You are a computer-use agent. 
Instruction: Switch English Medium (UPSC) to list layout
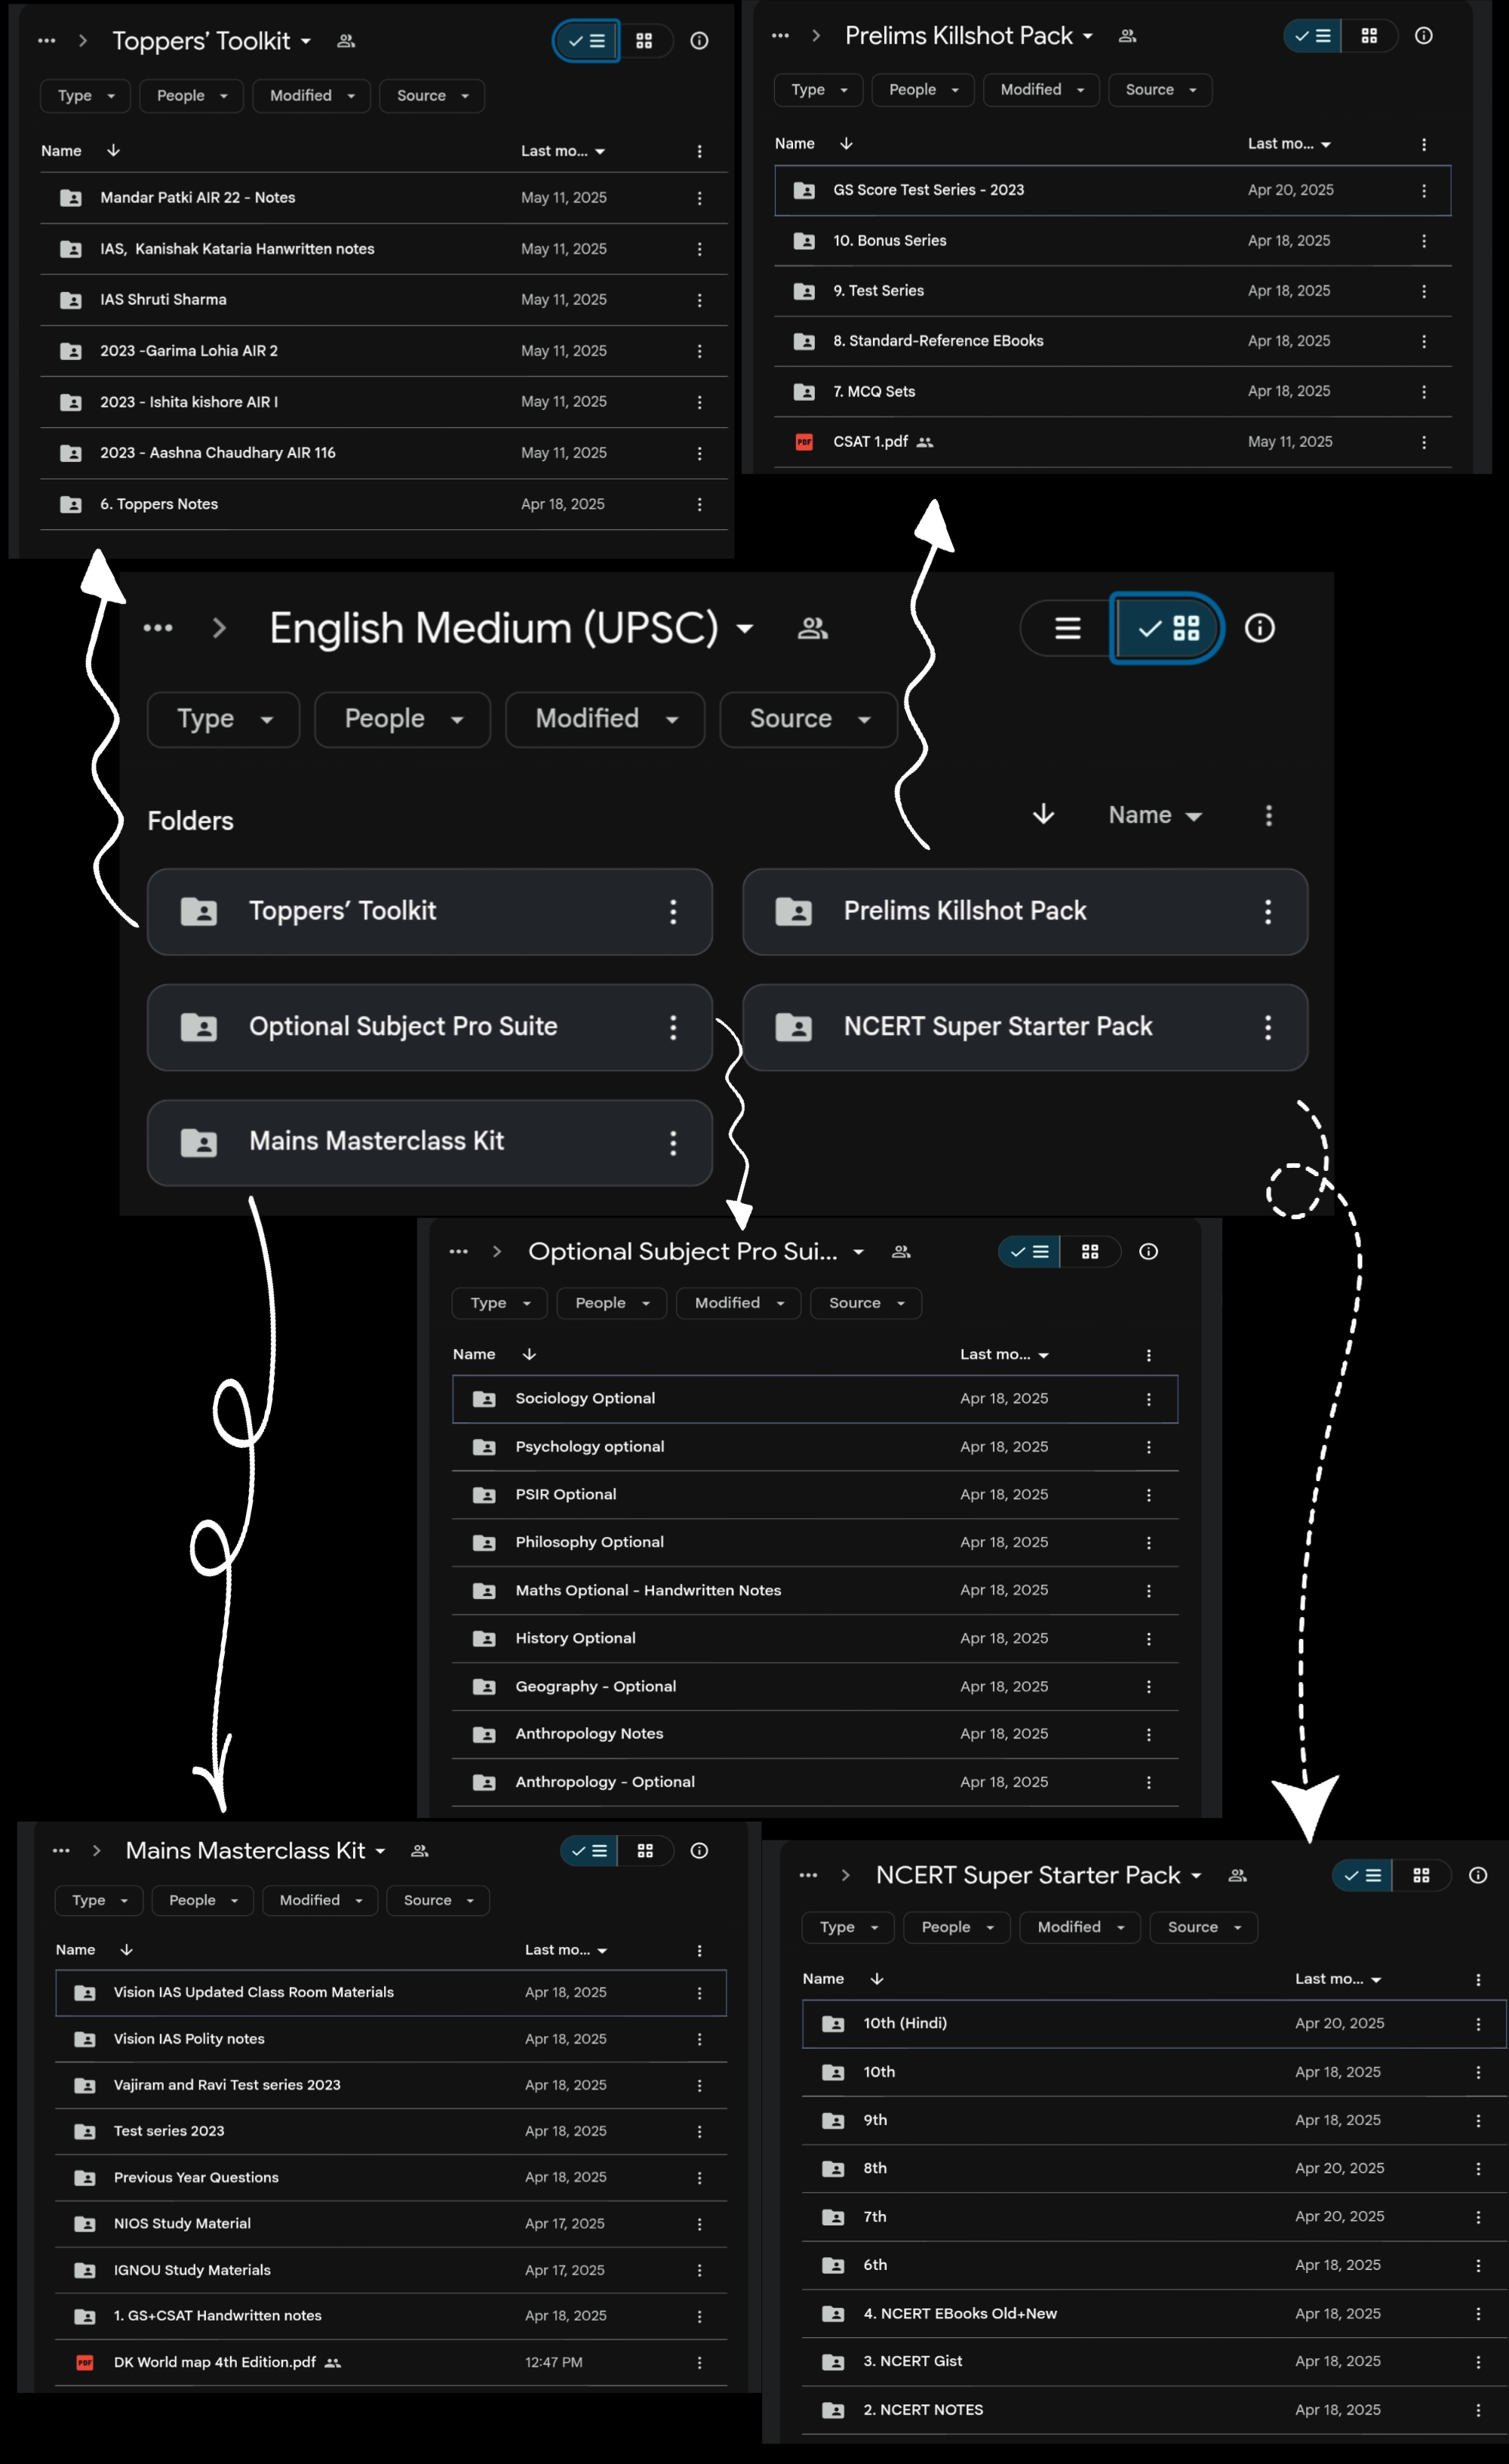click(x=1068, y=628)
